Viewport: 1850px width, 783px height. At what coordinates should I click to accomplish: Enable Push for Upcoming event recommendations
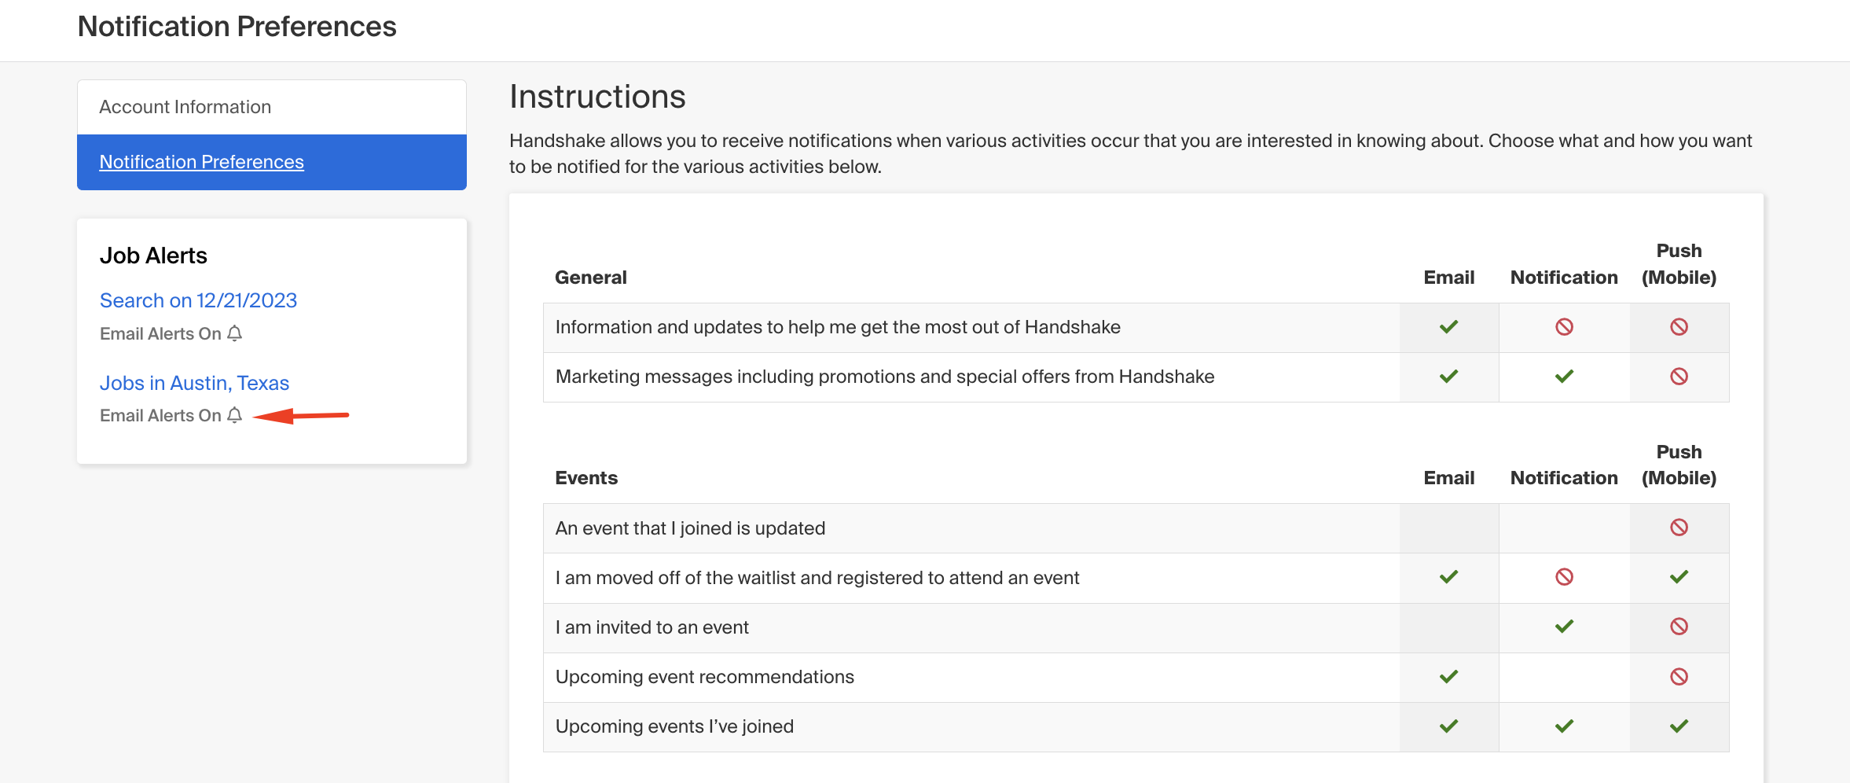pyautogui.click(x=1679, y=677)
